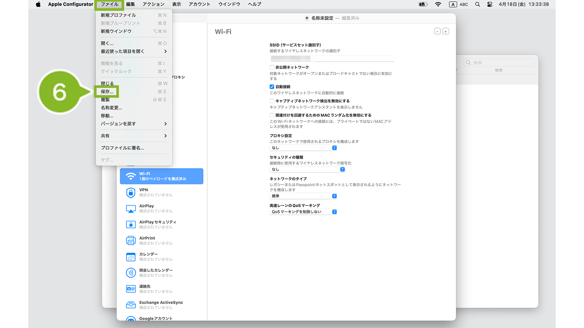The image size is (584, 328).
Task: Uncheck 自動接続 checkbox
Action: [272, 87]
